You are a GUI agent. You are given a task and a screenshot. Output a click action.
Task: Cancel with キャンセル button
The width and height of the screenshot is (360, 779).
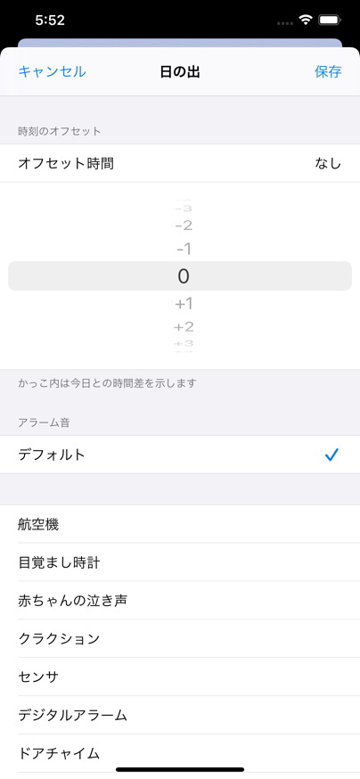(x=53, y=71)
